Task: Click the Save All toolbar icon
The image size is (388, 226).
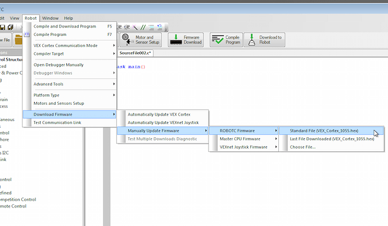Action: click(x=10, y=27)
